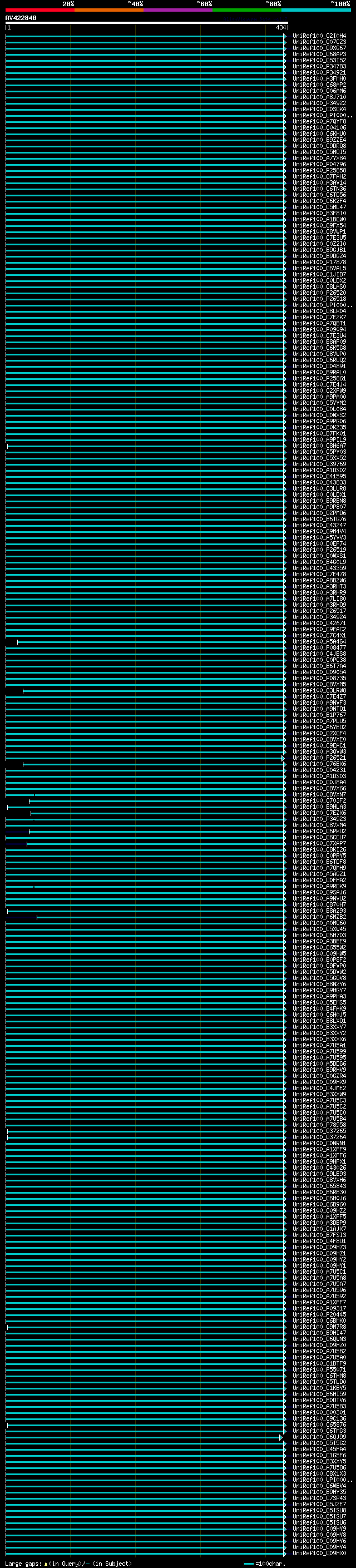Select the UniRef100_C7EZK6 label
The image size is (356, 1568).
(319, 813)
